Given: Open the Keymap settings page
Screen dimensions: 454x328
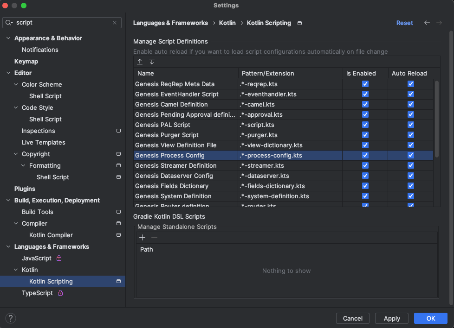Looking at the screenshot, I should tap(26, 61).
